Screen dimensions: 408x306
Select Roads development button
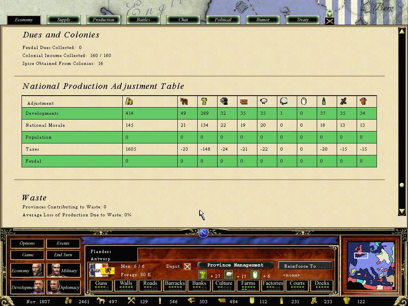(150, 285)
